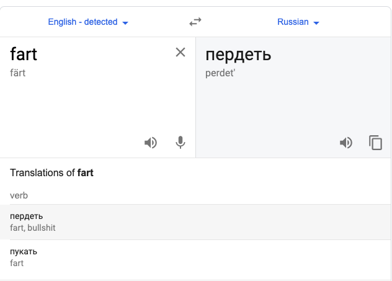392x281 pixels.
Task: Swap source and target languages
Action: [x=195, y=22]
